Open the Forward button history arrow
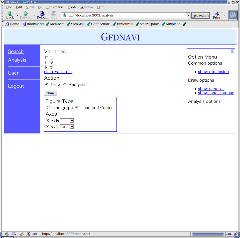The height and width of the screenshot is (238, 240). pyautogui.click(x=35, y=15)
